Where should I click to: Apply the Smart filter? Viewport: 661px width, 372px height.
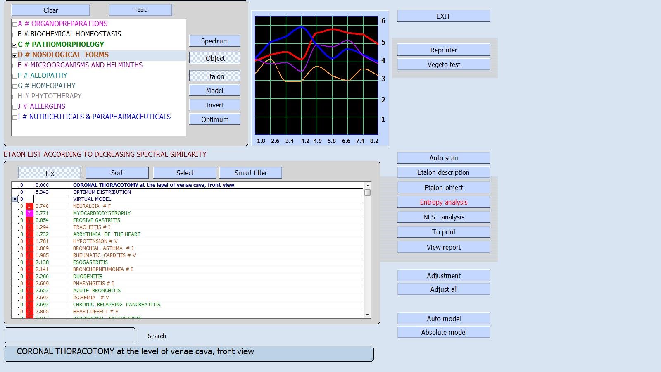250,172
